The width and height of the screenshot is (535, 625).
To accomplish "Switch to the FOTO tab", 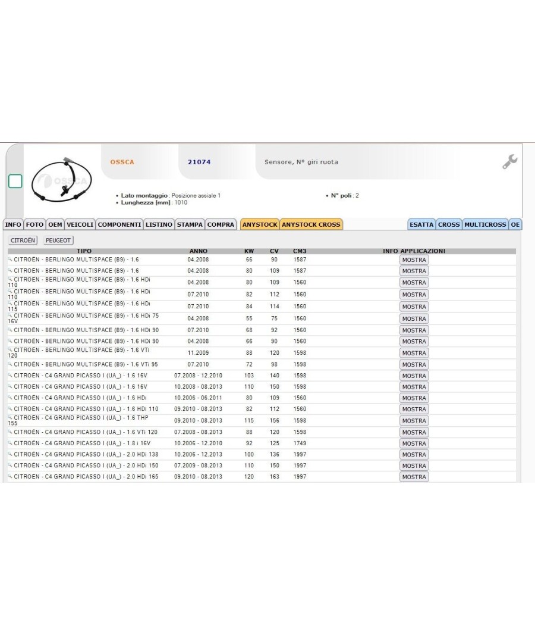I will (34, 224).
